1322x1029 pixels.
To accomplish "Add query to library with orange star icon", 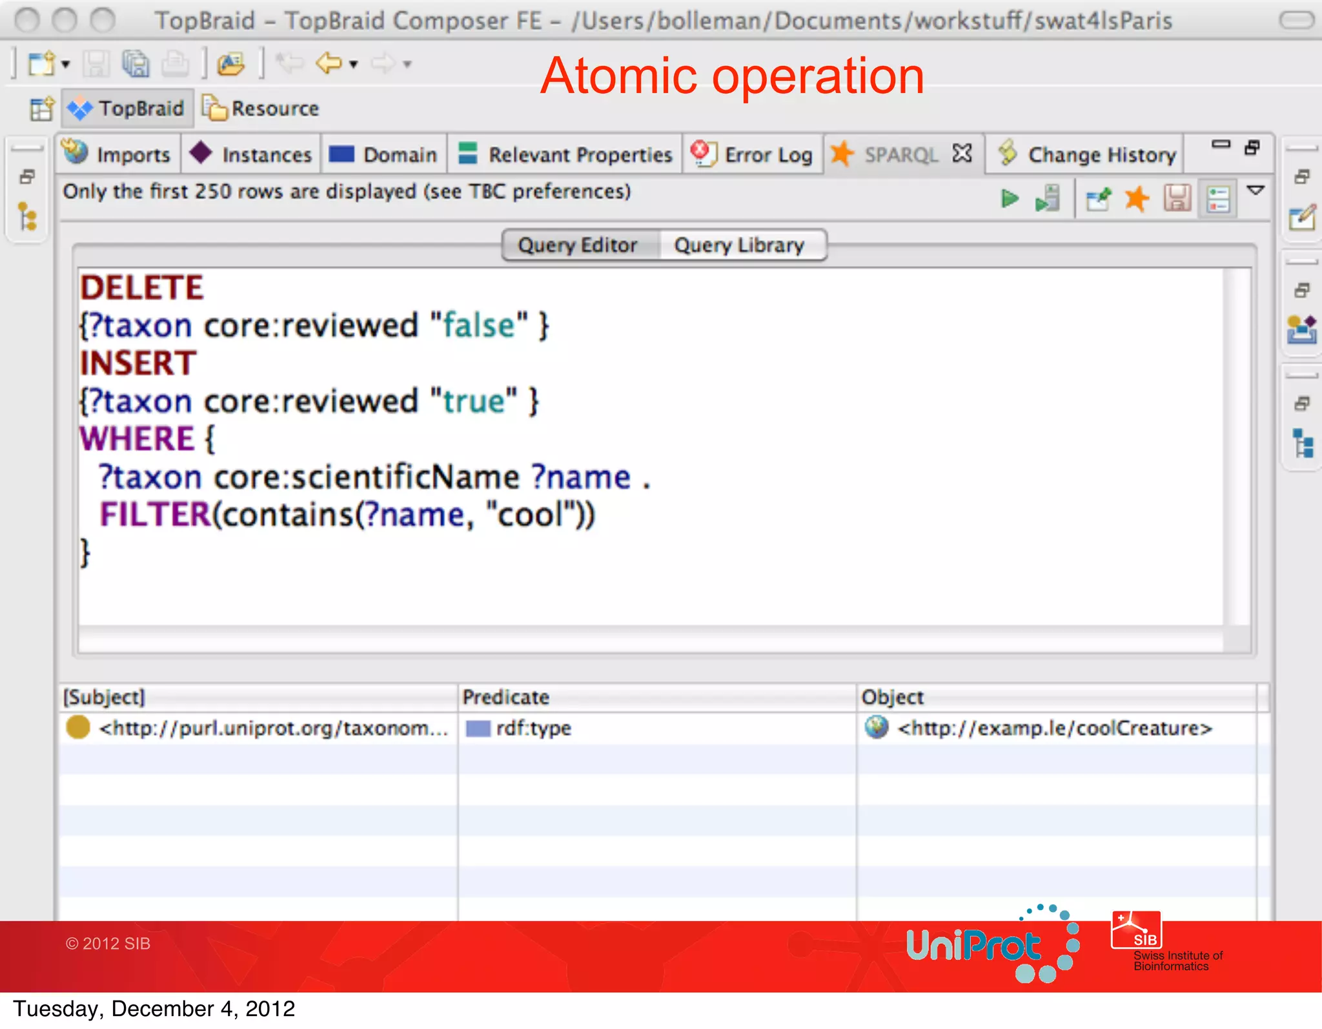I will pos(1137,198).
